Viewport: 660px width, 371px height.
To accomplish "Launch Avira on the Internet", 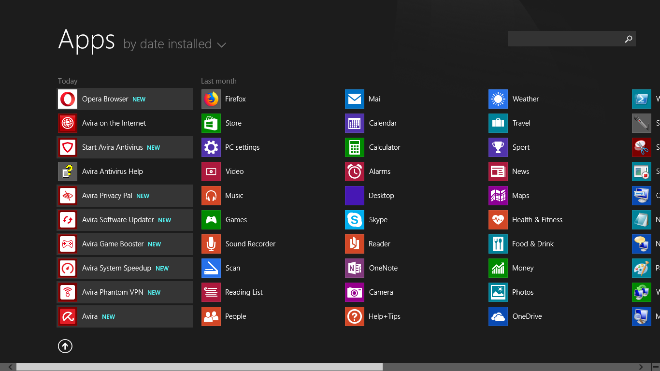I will 125,123.
